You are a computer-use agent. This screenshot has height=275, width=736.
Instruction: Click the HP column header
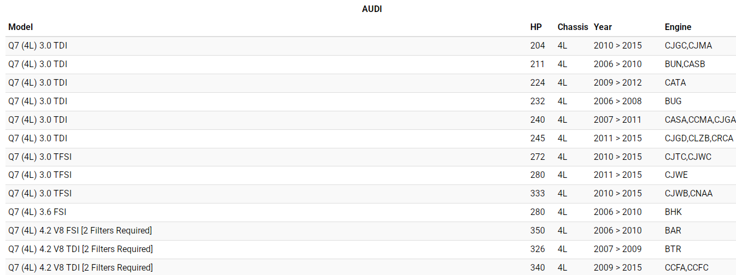pos(536,27)
